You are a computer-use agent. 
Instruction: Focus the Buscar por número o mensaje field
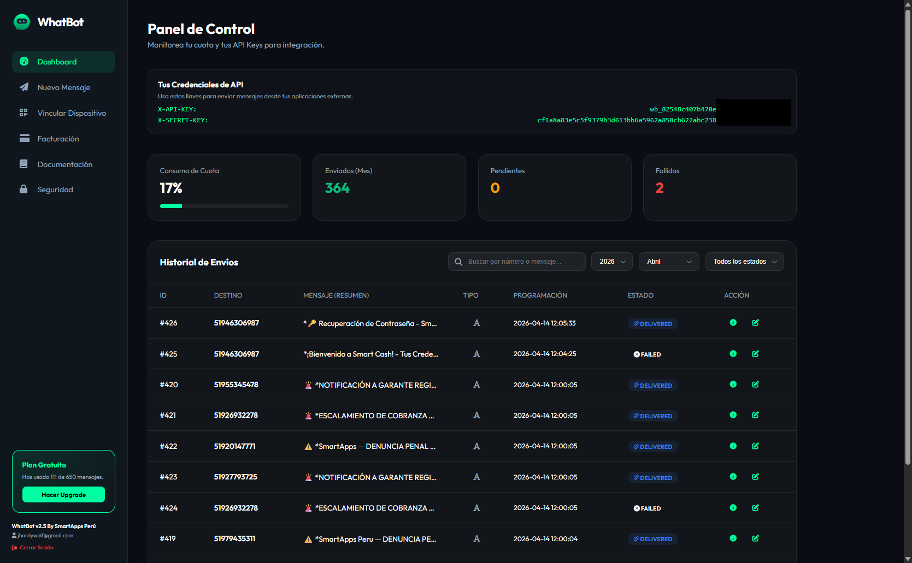tap(517, 262)
